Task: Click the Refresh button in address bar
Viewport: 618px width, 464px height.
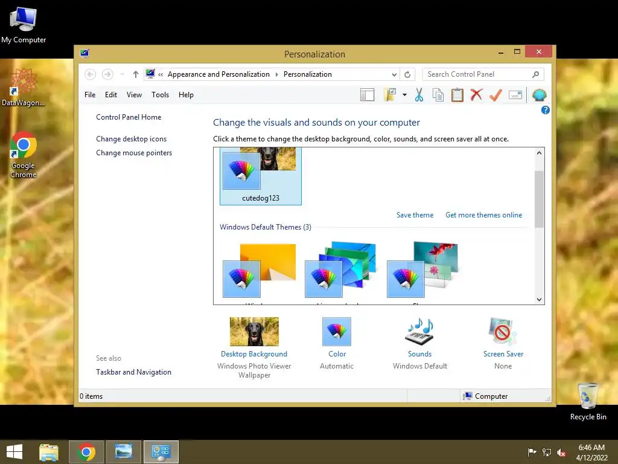Action: 407,74
